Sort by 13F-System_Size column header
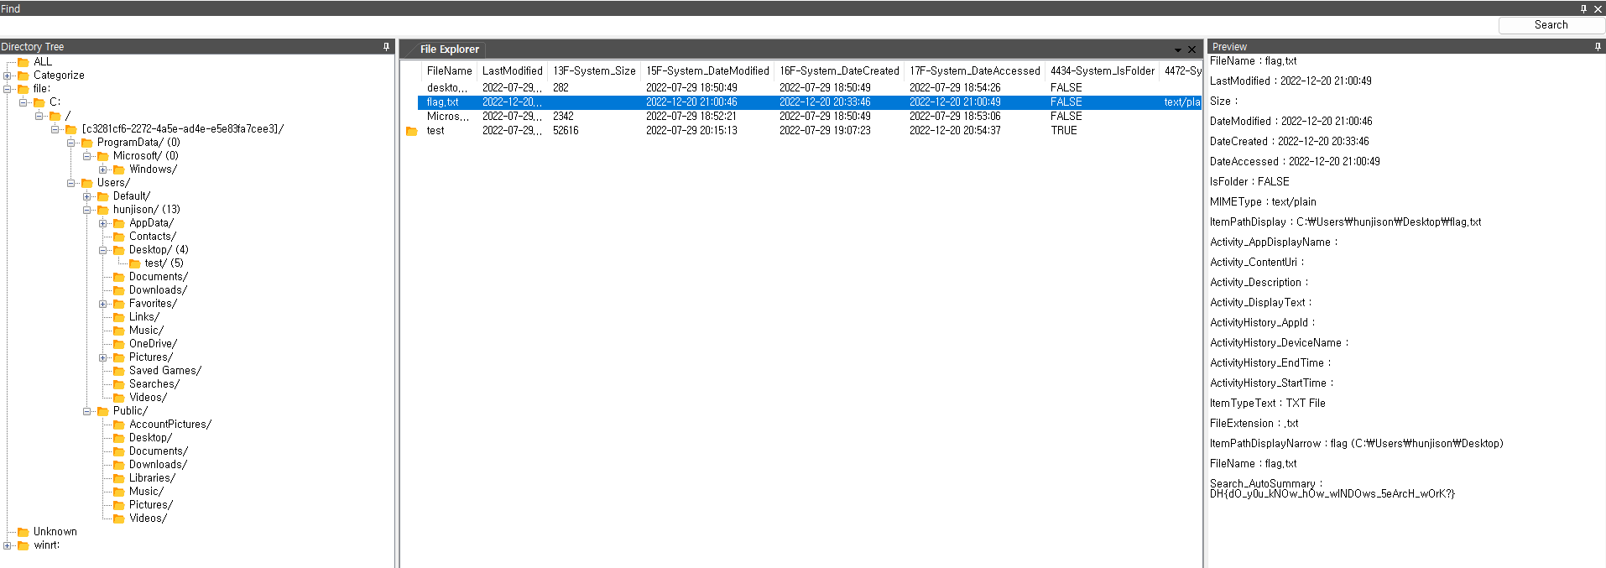Image resolution: width=1606 pixels, height=568 pixels. [594, 71]
